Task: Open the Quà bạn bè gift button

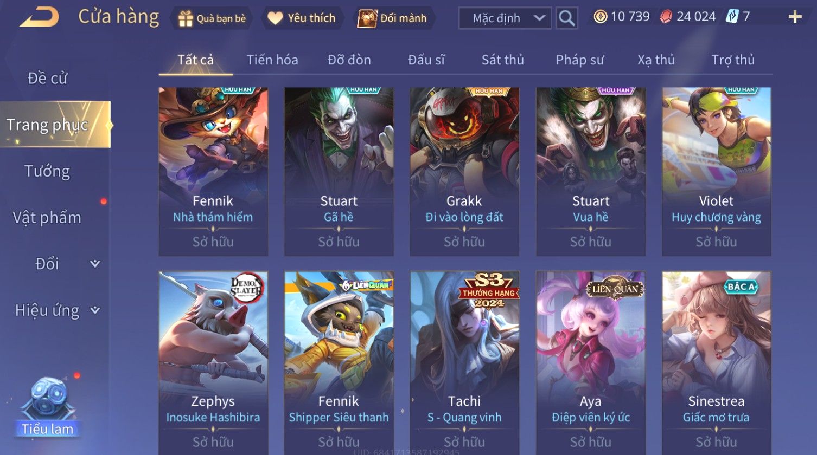Action: [x=212, y=18]
